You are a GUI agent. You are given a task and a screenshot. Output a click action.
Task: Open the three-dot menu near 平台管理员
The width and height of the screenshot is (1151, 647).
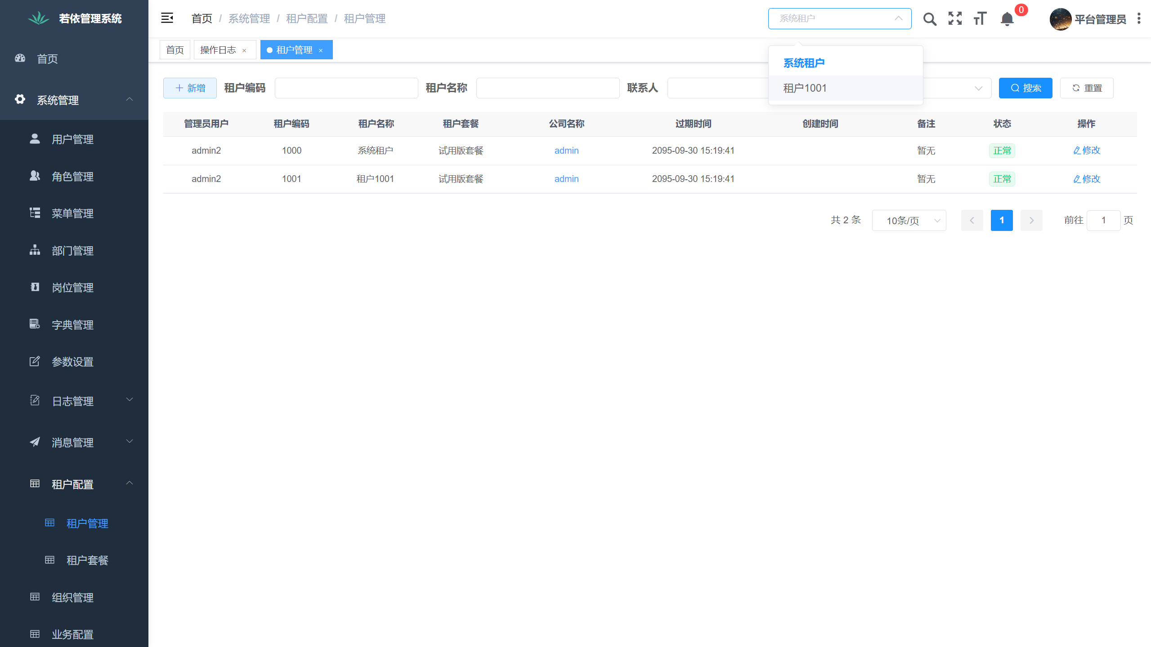point(1138,18)
